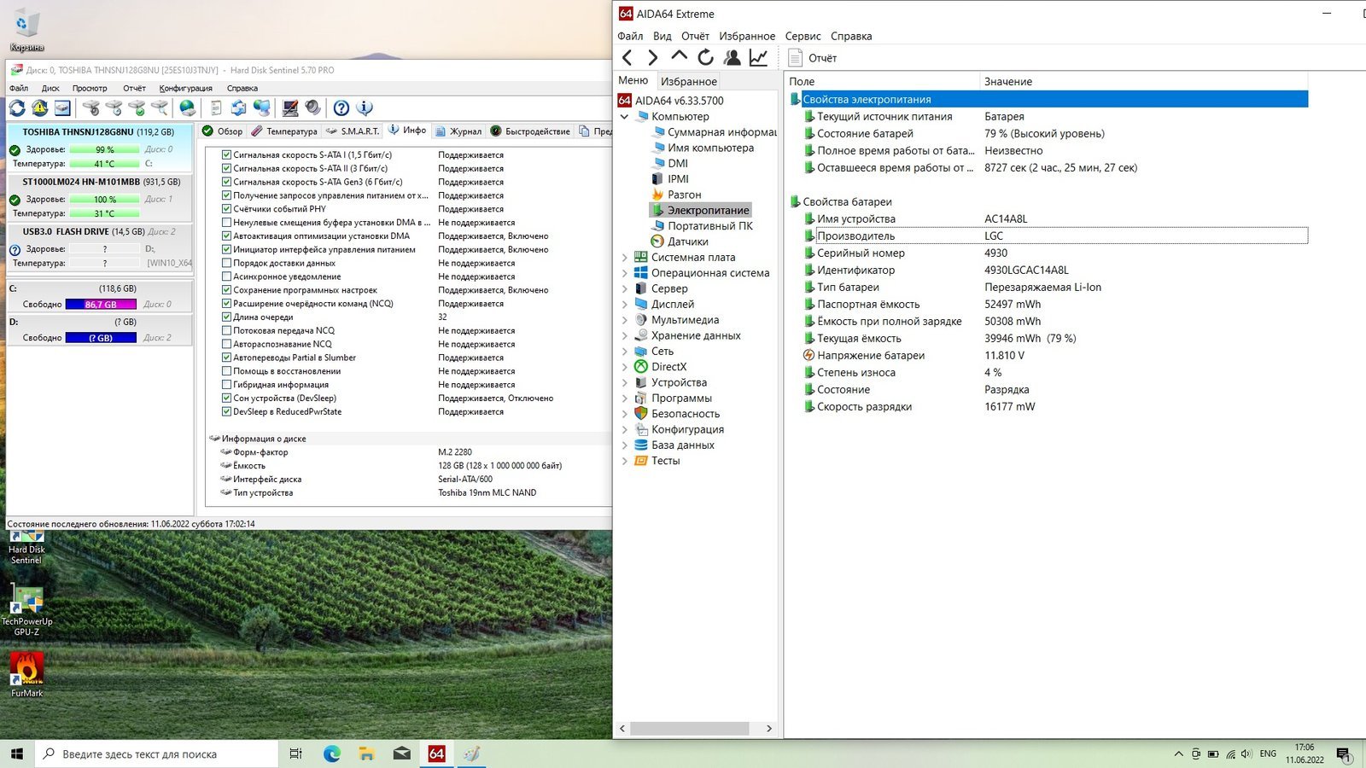Select the USB3.0 FLASH DRIVE disk entry
The height and width of the screenshot is (768, 1366).
click(x=100, y=247)
